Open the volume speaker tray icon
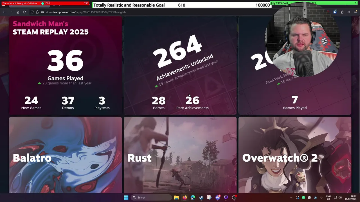Image resolution: width=360 pixels, height=202 pixels. [340, 198]
